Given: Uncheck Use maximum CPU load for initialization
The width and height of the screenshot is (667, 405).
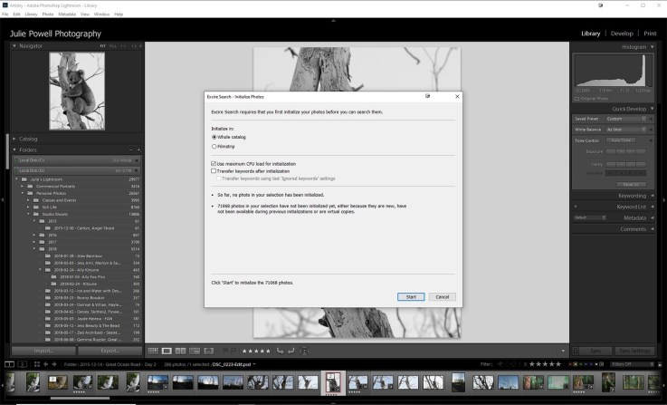Looking at the screenshot, I should 214,163.
